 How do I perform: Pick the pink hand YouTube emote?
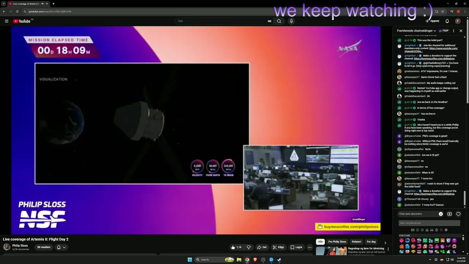pyautogui.click(x=401, y=240)
